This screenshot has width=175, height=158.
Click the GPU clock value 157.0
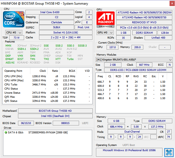pyautogui.click(x=112, y=47)
